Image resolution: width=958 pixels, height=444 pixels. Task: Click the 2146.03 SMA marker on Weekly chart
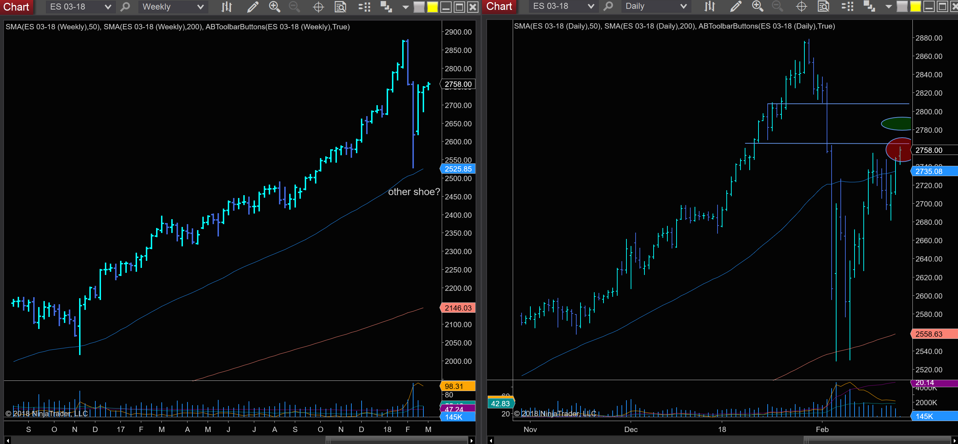pos(458,308)
